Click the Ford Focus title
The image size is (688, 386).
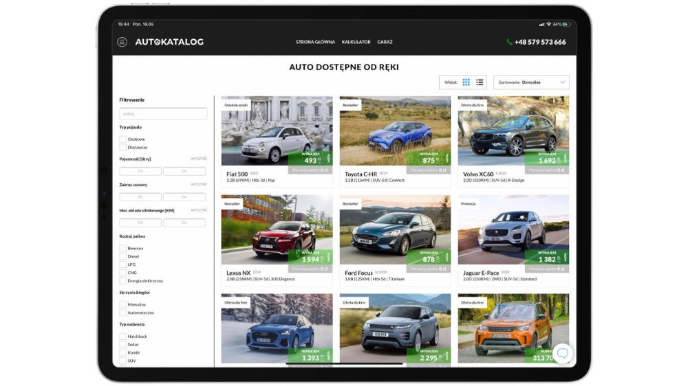click(x=358, y=273)
